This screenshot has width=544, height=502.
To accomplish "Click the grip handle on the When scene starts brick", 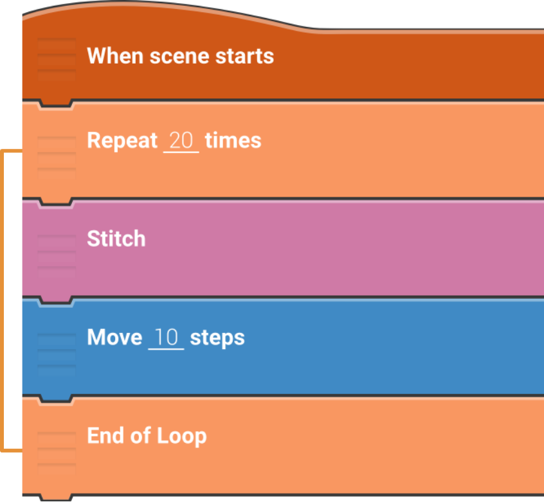I will click(x=56, y=58).
